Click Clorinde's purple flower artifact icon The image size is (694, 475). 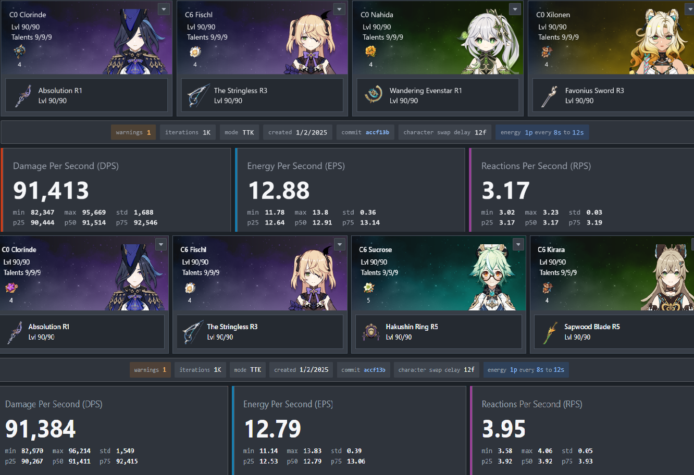tap(11, 287)
